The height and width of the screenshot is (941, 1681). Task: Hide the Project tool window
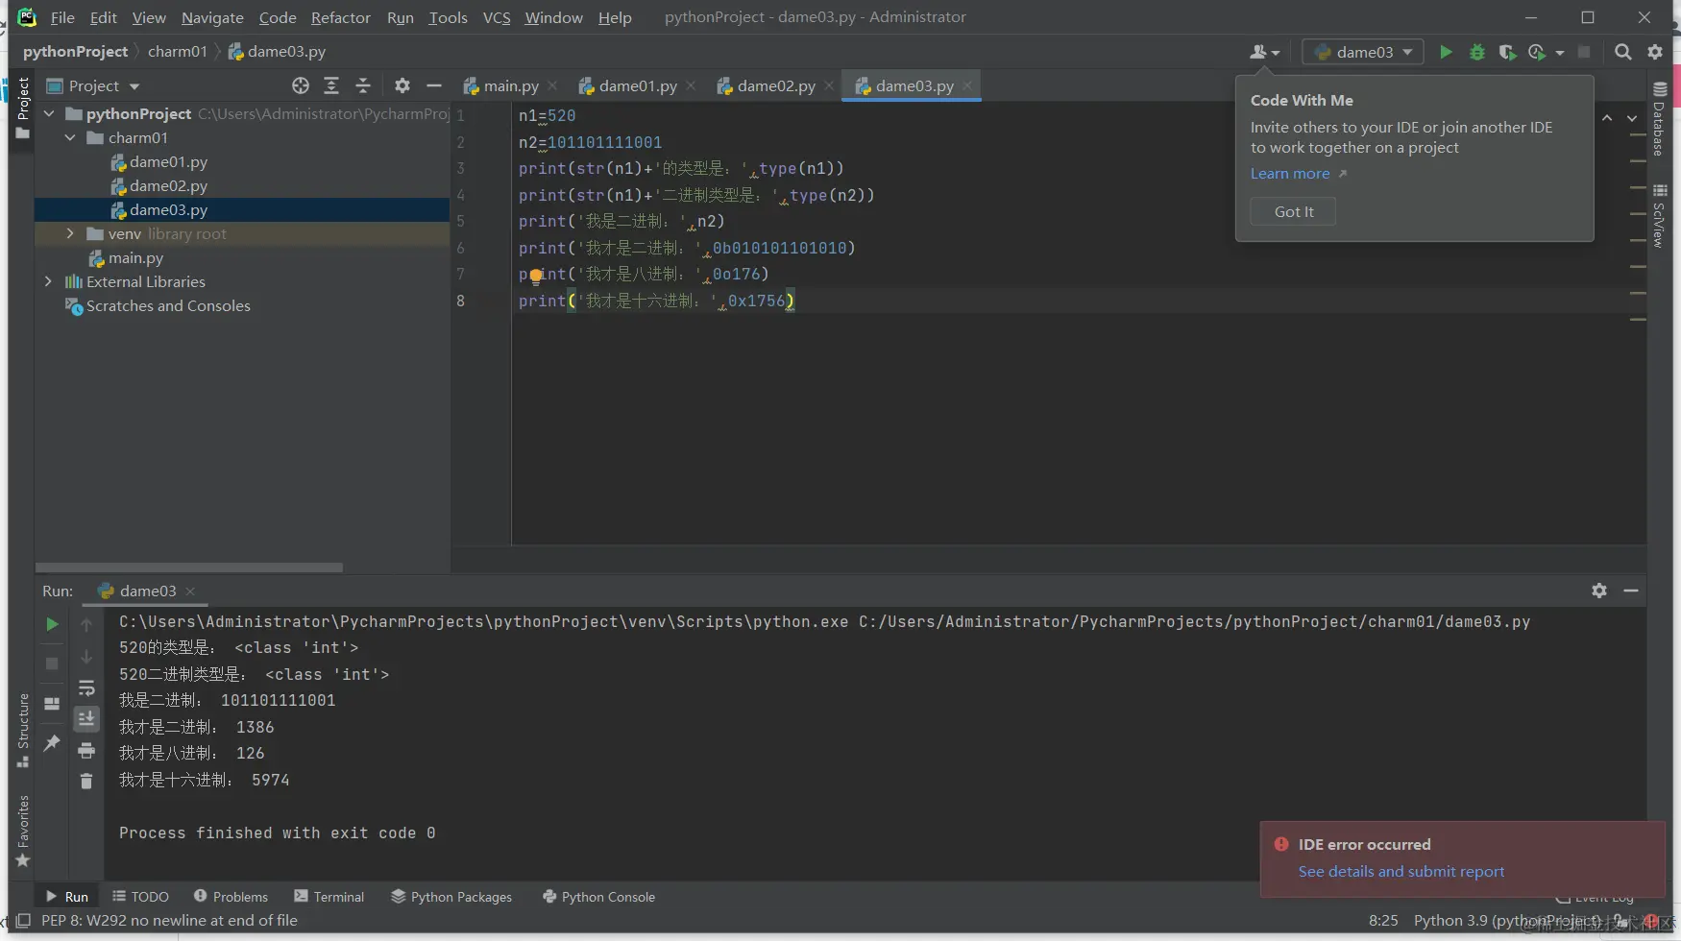point(434,85)
